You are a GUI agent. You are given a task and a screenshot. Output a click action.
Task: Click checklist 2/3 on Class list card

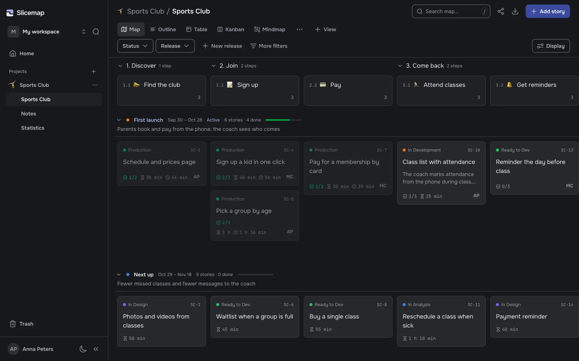pyautogui.click(x=410, y=196)
